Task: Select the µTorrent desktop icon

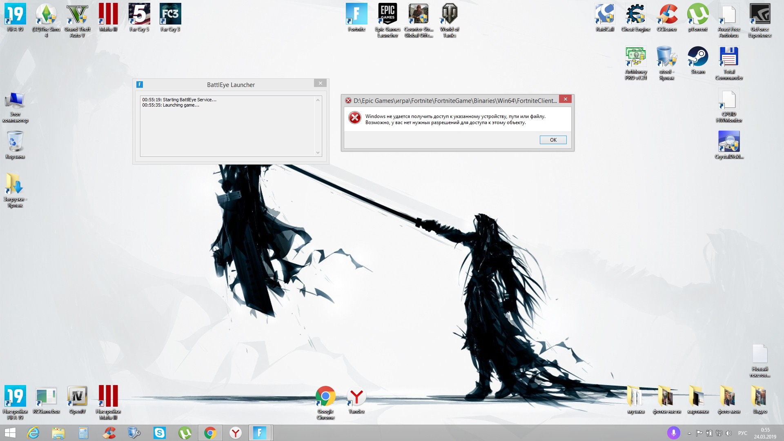Action: (698, 18)
